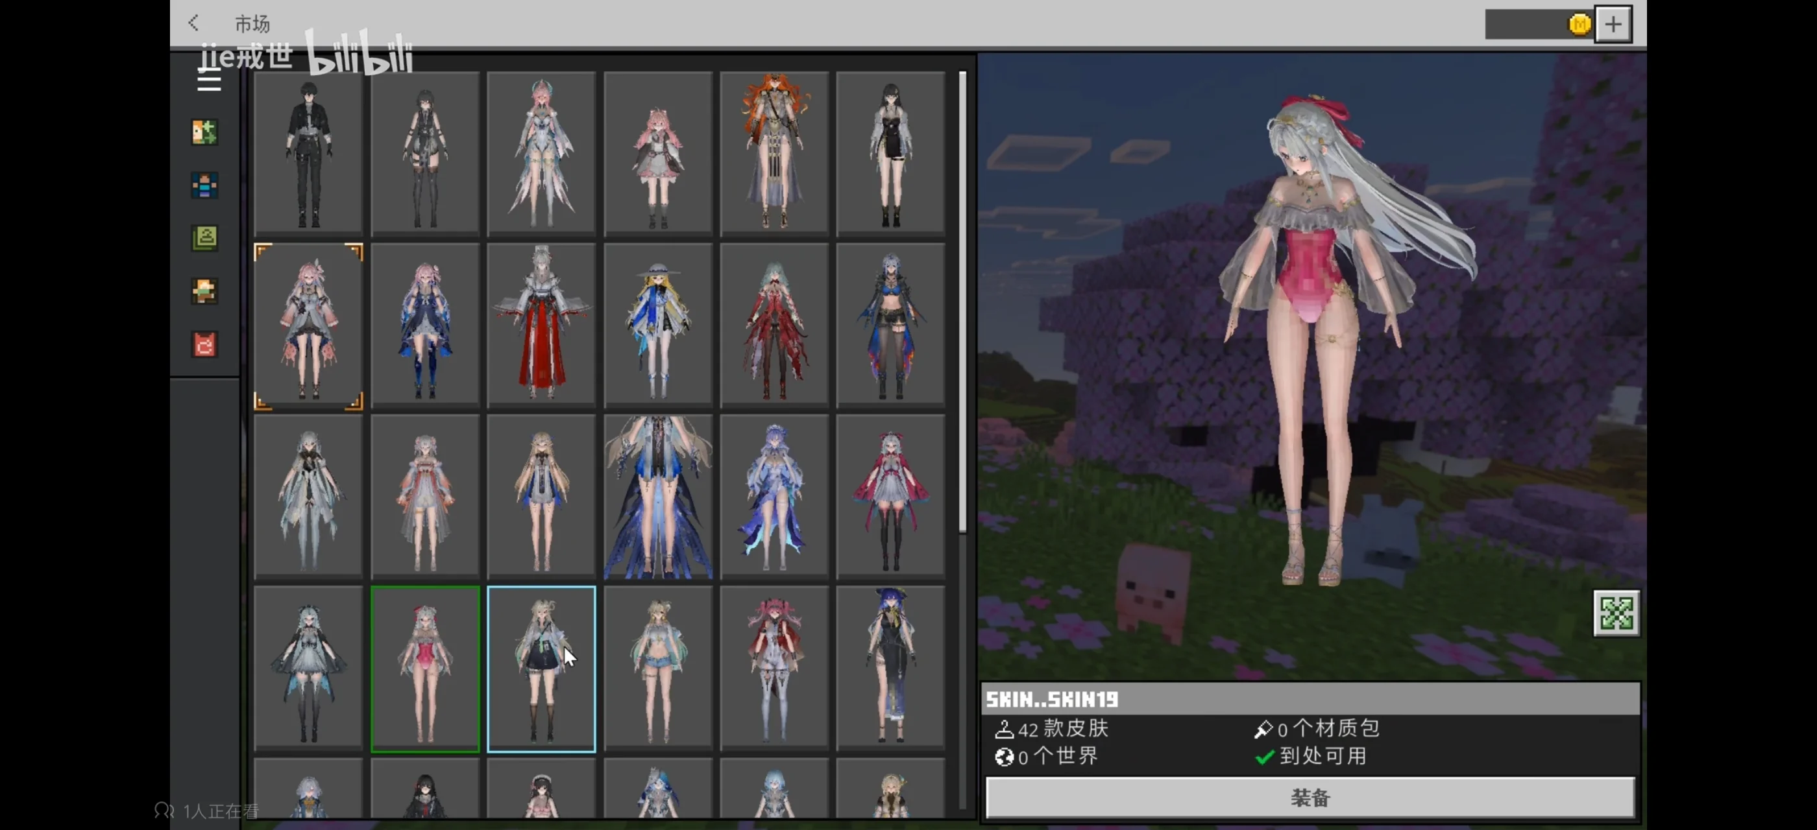Select the red twin-tail haired skin
Image resolution: width=1817 pixels, height=830 pixels.
774,669
